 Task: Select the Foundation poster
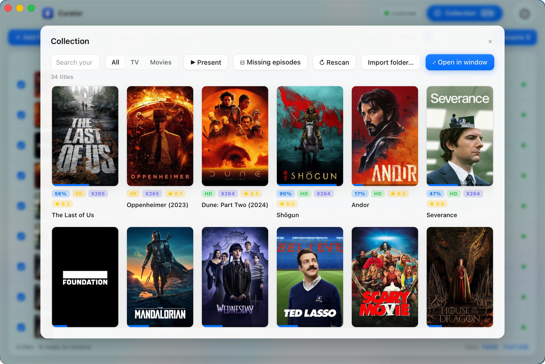pyautogui.click(x=85, y=277)
